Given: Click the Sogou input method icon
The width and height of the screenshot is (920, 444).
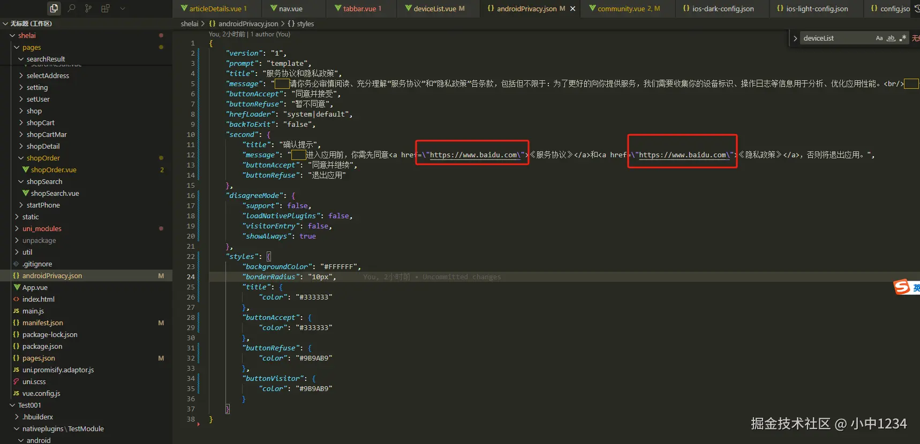Looking at the screenshot, I should click(x=902, y=287).
